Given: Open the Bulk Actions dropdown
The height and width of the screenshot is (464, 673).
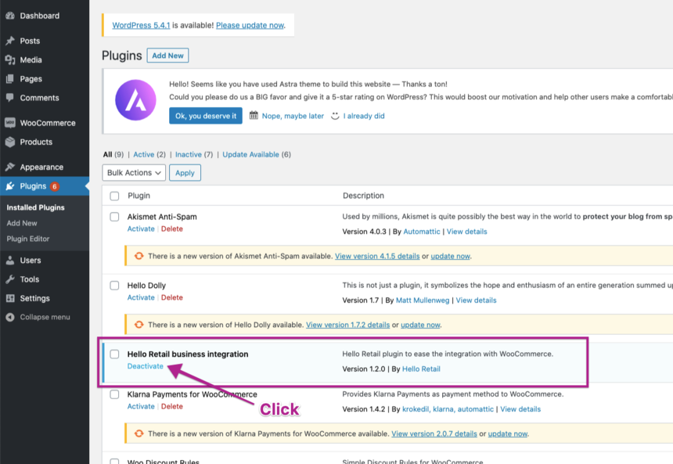Looking at the screenshot, I should coord(133,173).
